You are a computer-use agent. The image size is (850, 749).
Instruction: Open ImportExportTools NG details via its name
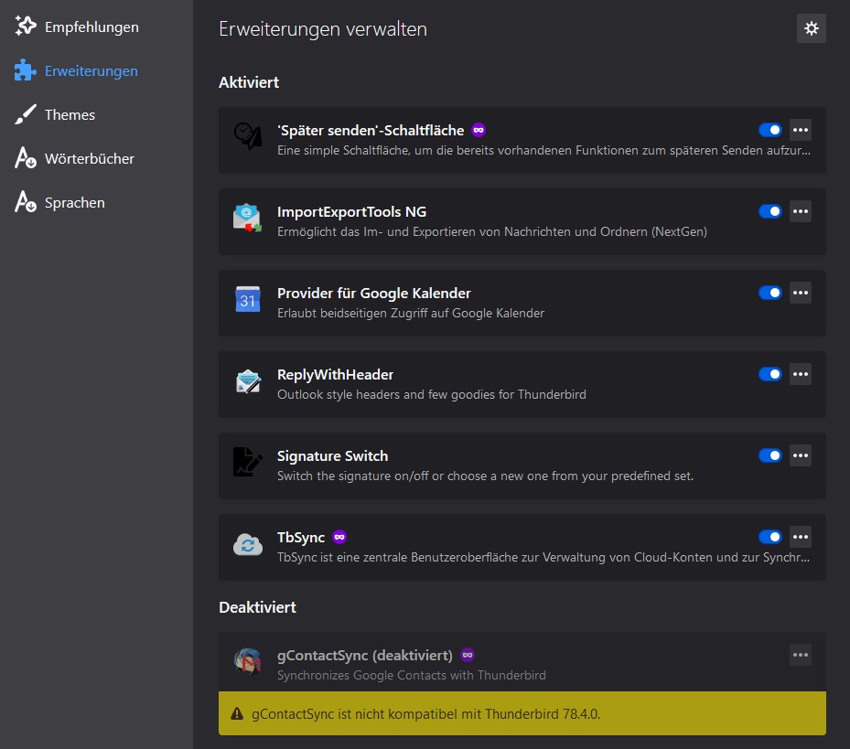(x=352, y=211)
